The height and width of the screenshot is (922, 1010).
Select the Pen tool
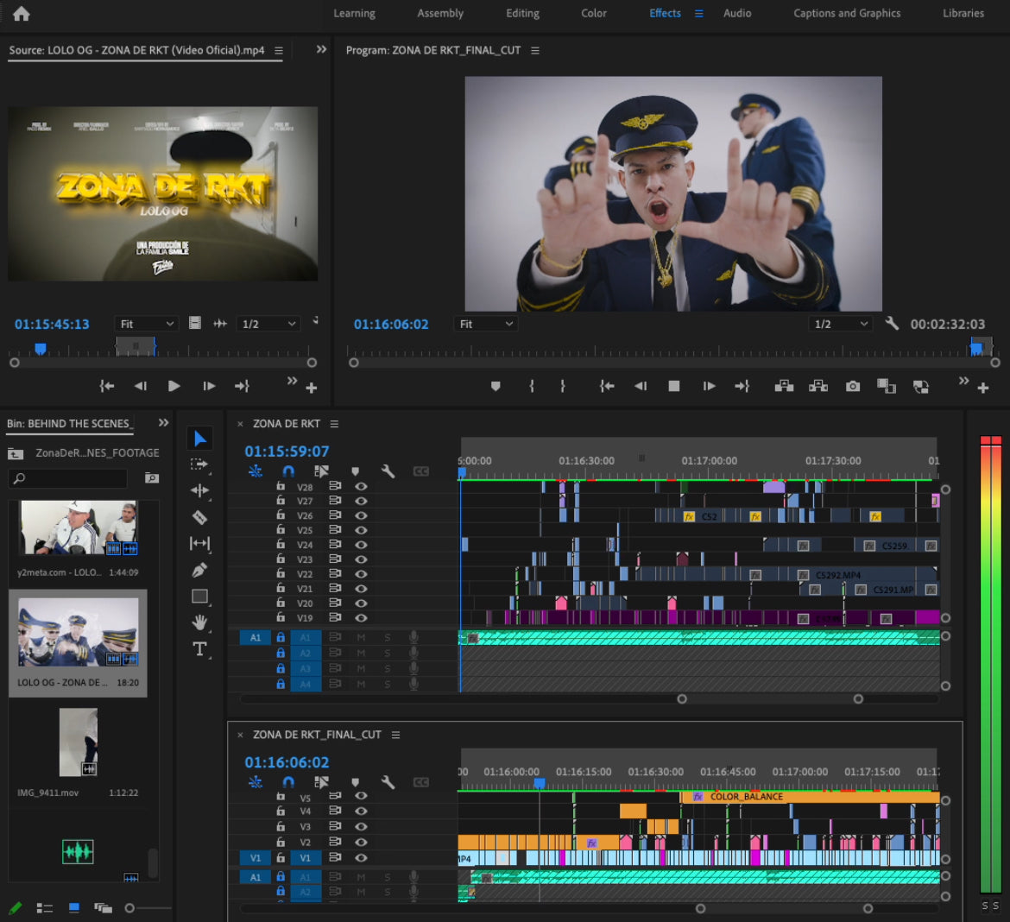pos(199,570)
